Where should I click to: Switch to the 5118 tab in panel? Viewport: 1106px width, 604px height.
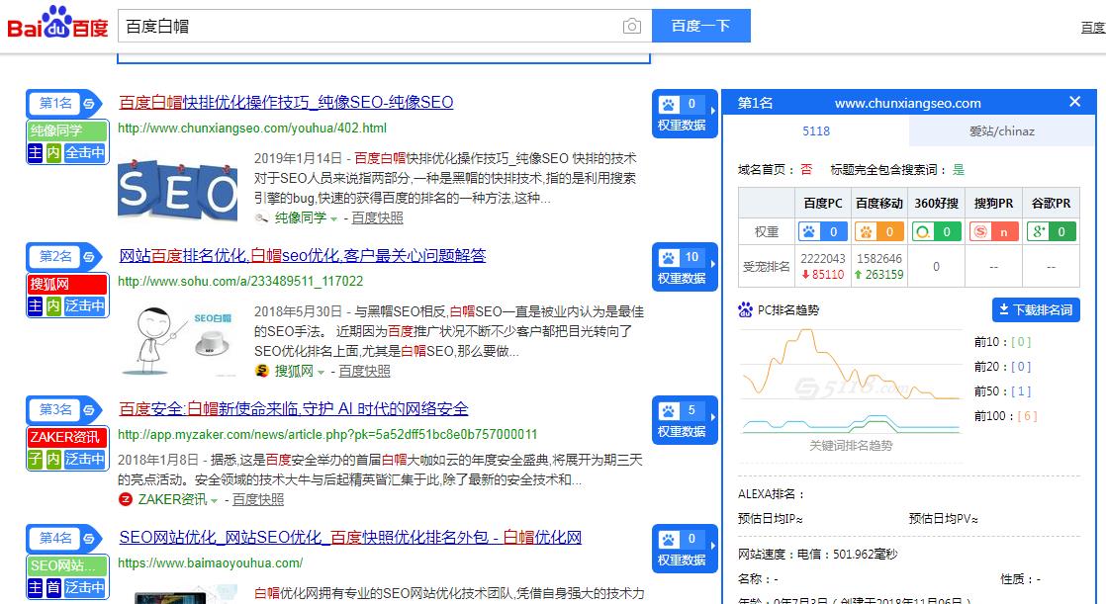(x=816, y=131)
